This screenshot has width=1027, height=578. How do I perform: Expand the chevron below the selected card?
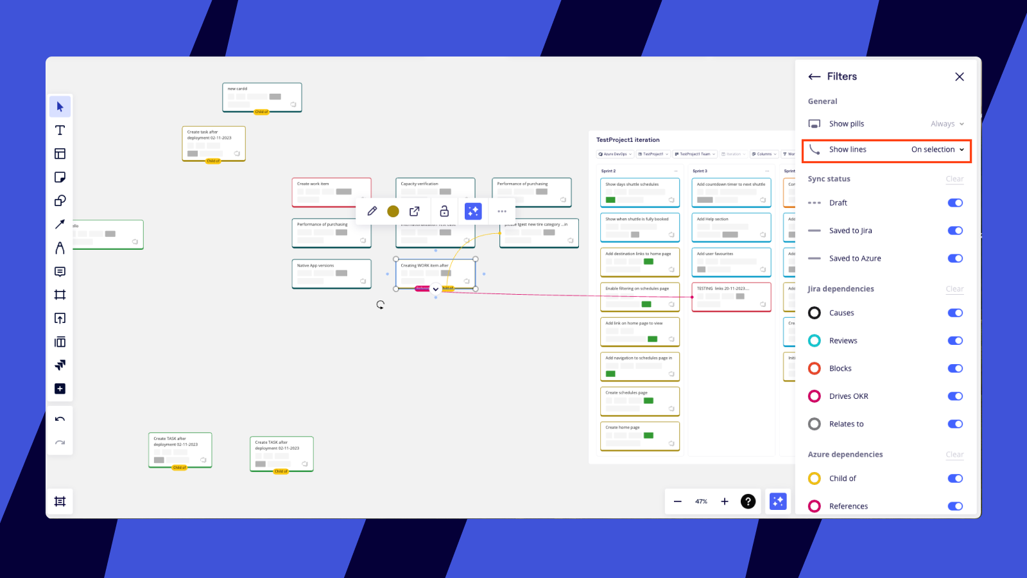pyautogui.click(x=436, y=289)
